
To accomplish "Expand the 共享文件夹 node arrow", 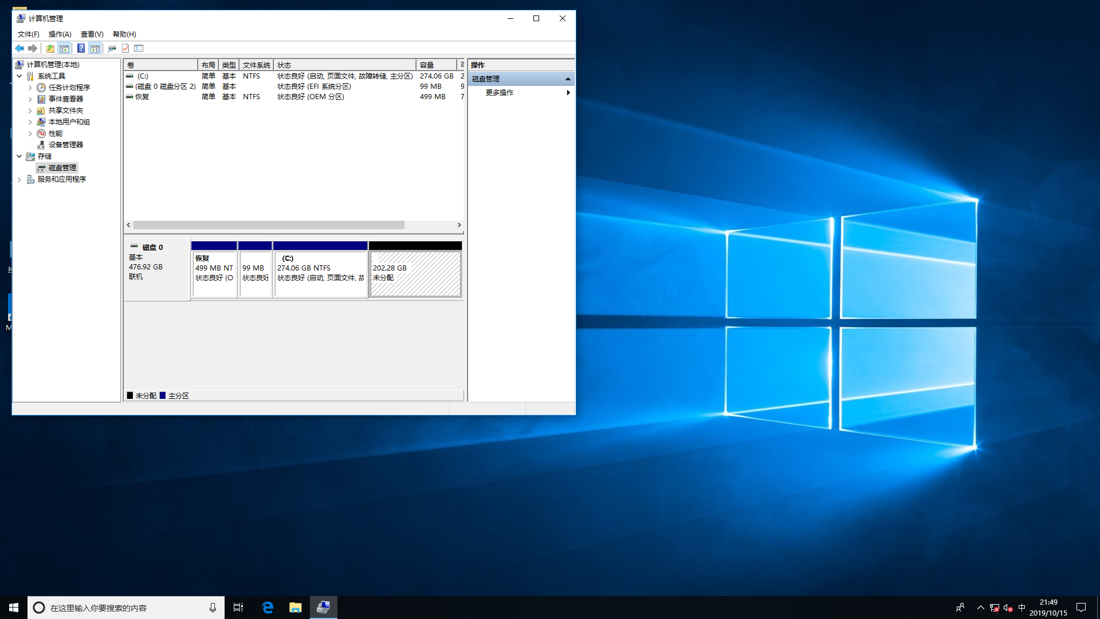I will tap(30, 111).
